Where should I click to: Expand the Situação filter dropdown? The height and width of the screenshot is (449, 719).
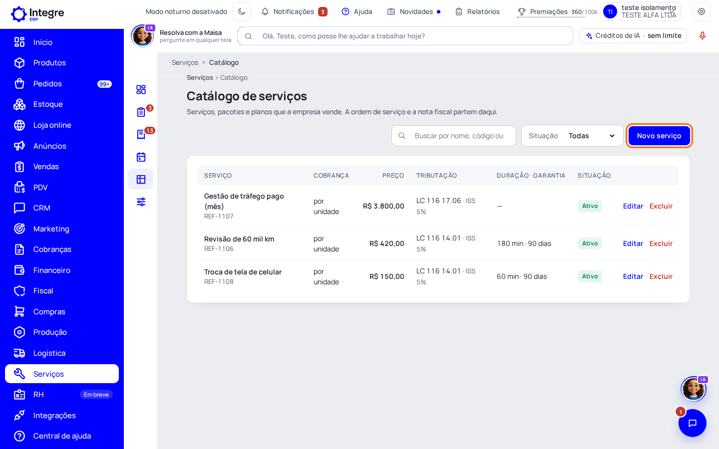[x=572, y=136]
